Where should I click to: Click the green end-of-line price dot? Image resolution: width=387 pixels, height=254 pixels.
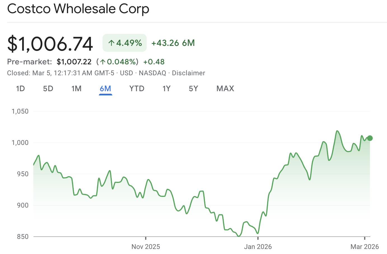370,138
